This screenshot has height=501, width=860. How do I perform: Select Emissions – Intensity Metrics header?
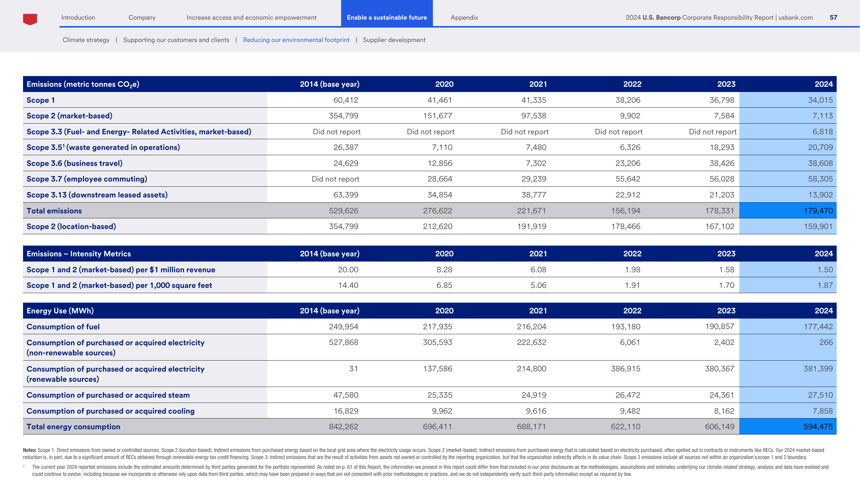click(x=79, y=254)
